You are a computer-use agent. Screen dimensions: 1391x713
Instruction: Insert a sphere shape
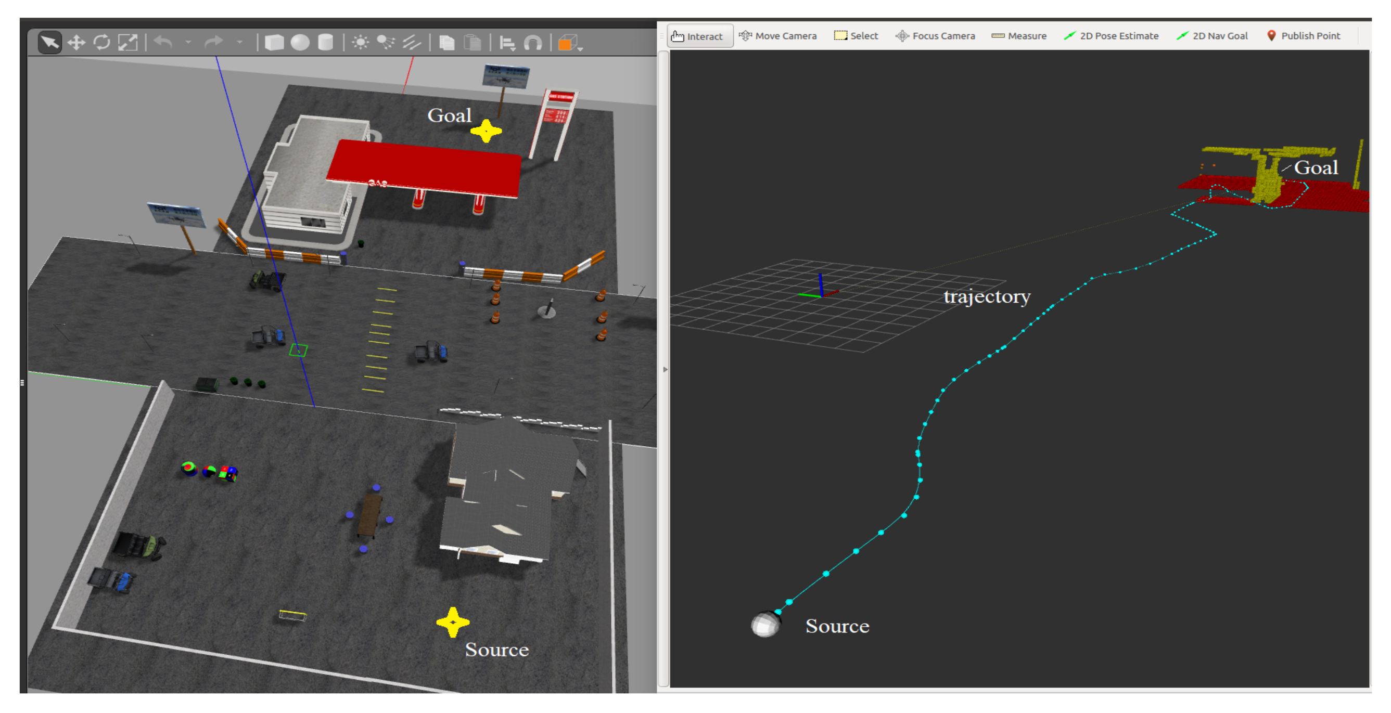click(x=300, y=43)
